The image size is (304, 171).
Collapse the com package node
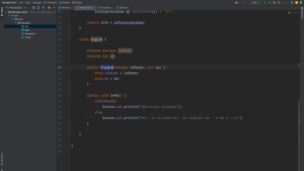pos(12,19)
